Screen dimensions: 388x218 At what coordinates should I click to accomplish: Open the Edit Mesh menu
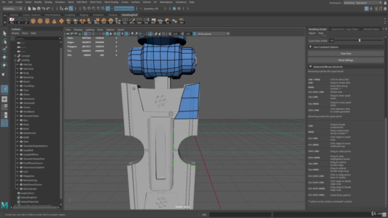coord(82,2)
